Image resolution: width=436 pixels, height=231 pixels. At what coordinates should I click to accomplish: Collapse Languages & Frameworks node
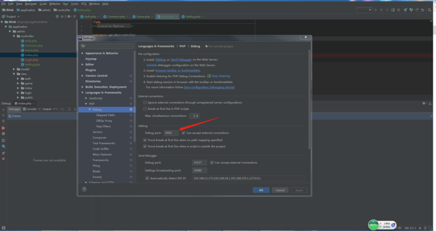coord(82,93)
